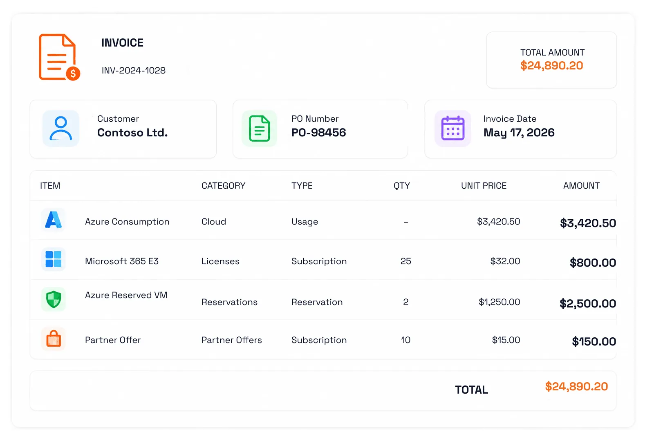Click the Customer label

(118, 119)
